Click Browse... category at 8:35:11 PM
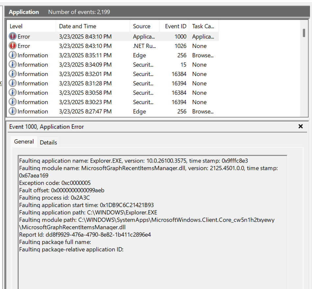This screenshot has width=312, height=289. [203, 55]
